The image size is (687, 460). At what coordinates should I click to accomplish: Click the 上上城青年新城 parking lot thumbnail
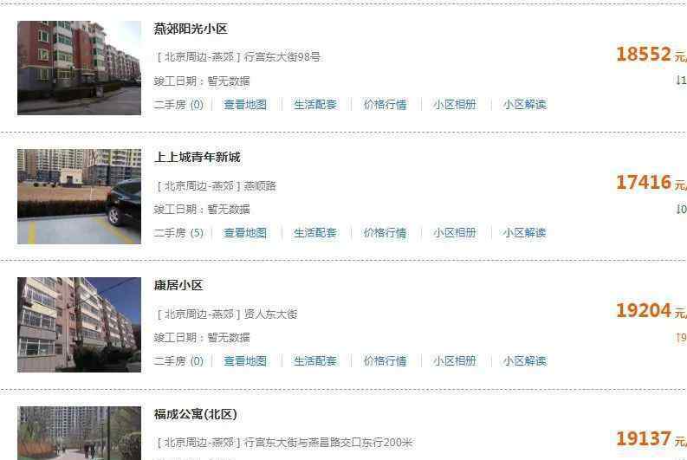pos(80,197)
